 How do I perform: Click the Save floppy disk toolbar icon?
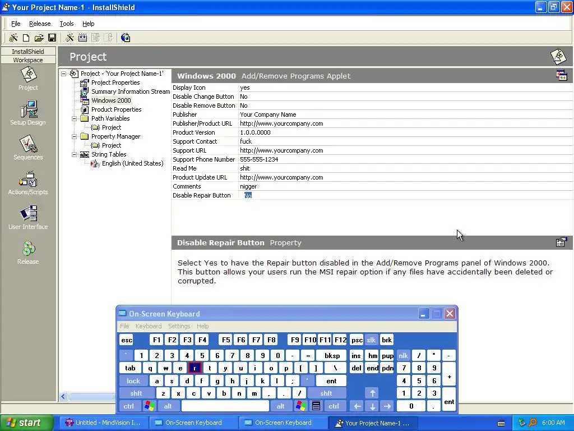point(52,38)
